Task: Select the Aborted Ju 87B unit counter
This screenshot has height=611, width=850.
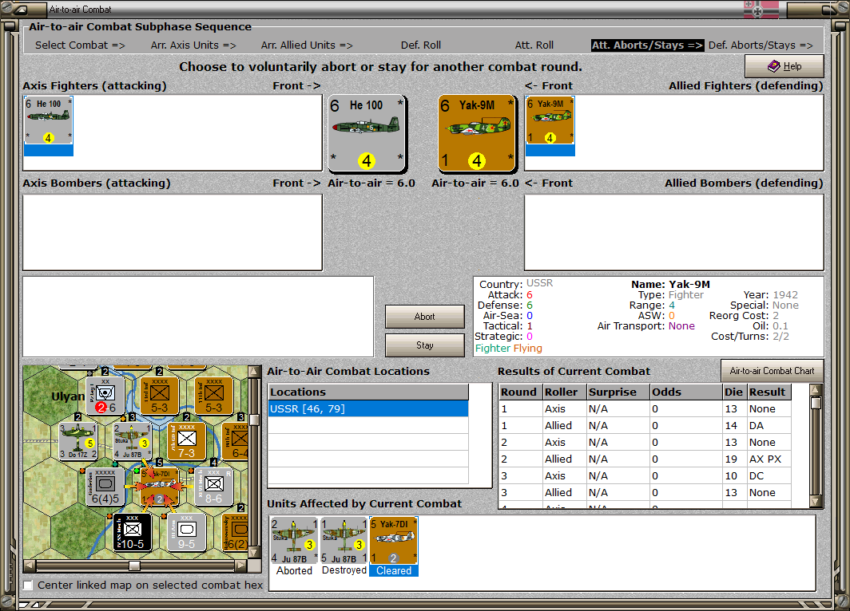Action: (294, 541)
